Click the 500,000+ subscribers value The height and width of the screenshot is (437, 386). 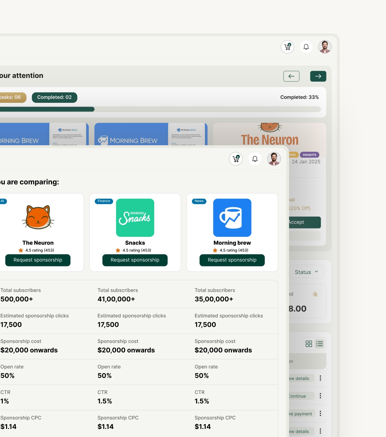point(17,299)
